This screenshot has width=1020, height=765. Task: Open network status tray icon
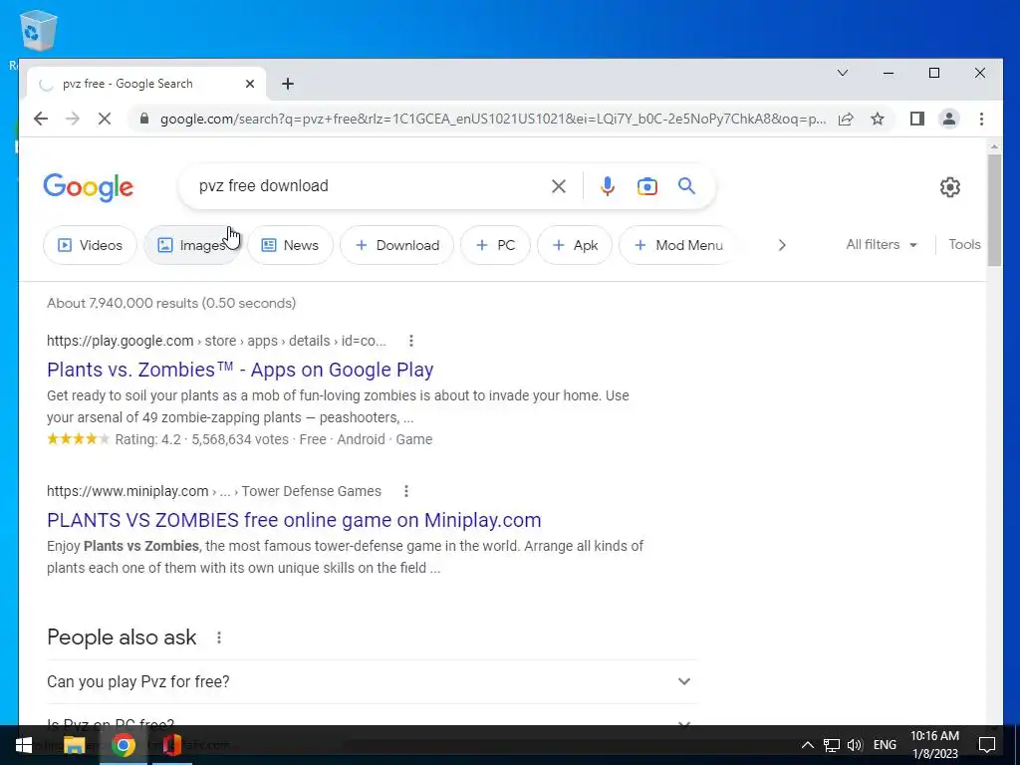[x=832, y=745]
